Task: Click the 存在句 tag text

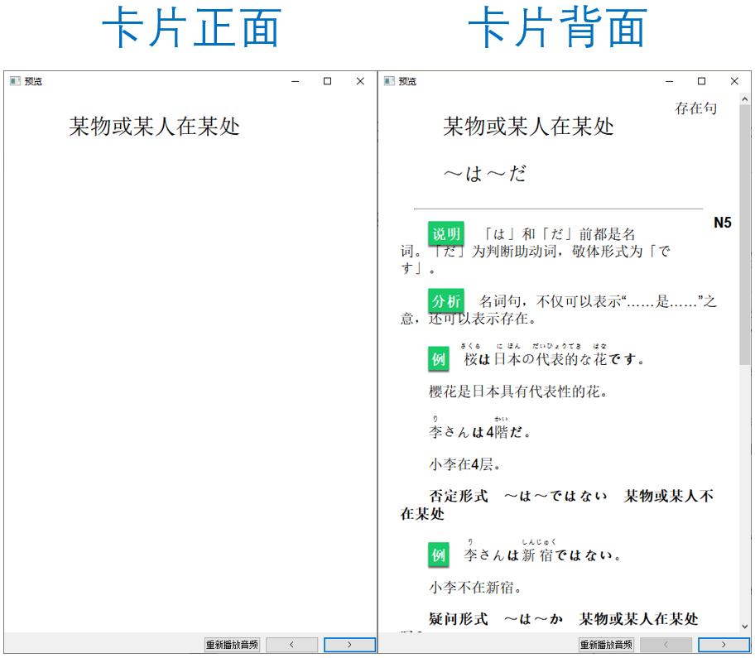Action: click(695, 108)
